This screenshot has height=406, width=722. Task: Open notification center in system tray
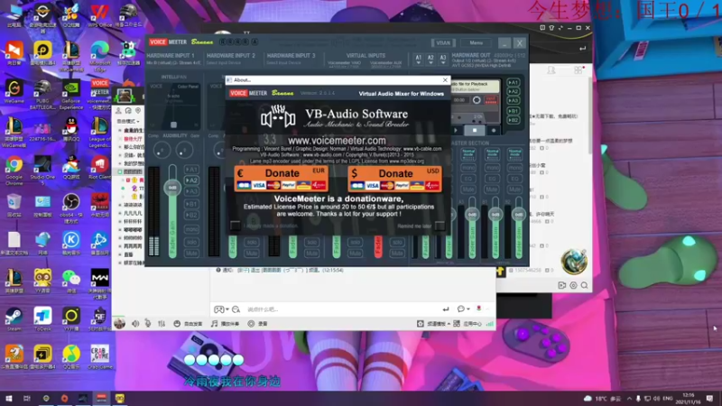(x=710, y=398)
